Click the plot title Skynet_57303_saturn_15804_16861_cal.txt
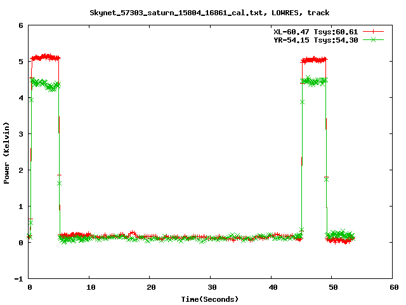This screenshot has width=406, height=305. 209,13
